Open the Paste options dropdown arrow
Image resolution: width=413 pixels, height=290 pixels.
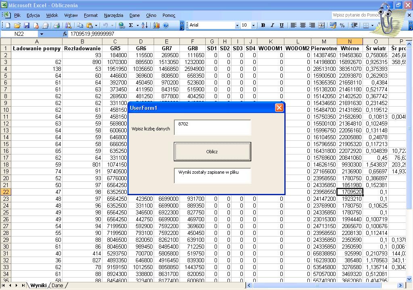(96, 25)
